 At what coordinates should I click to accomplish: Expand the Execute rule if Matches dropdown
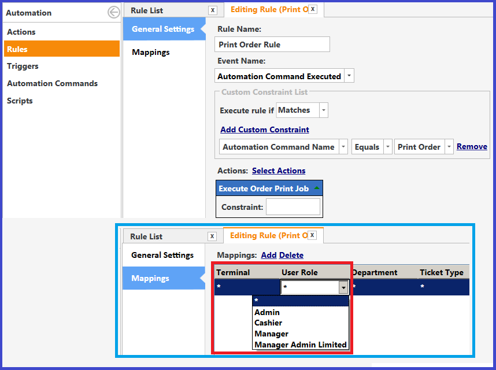pyautogui.click(x=324, y=110)
